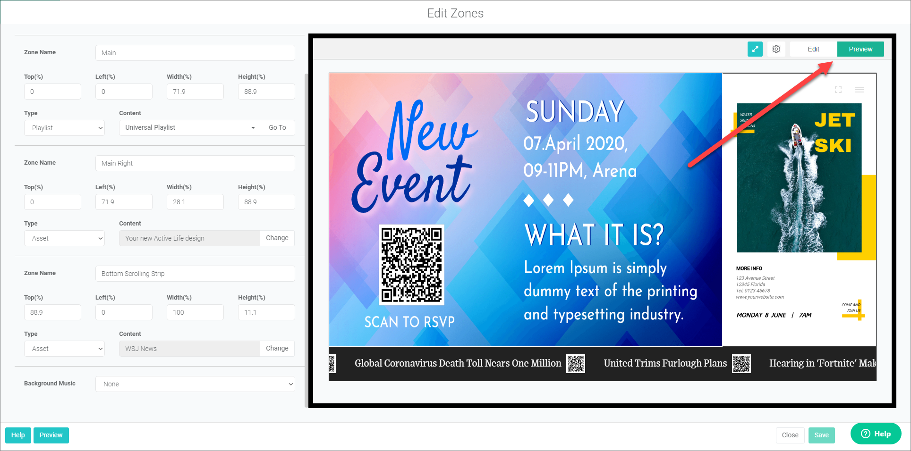This screenshot has width=911, height=451.
Task: Click the Main zone Width field 71.9
Action: click(x=195, y=92)
